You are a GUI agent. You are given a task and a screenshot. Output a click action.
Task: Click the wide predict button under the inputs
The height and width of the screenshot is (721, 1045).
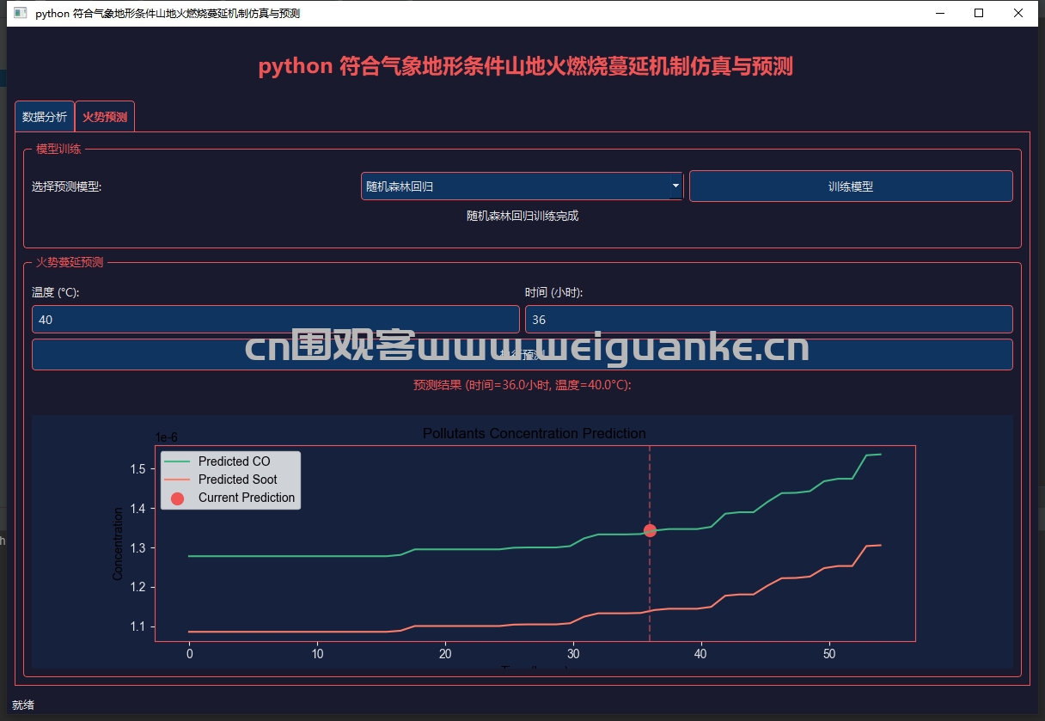[x=522, y=355]
